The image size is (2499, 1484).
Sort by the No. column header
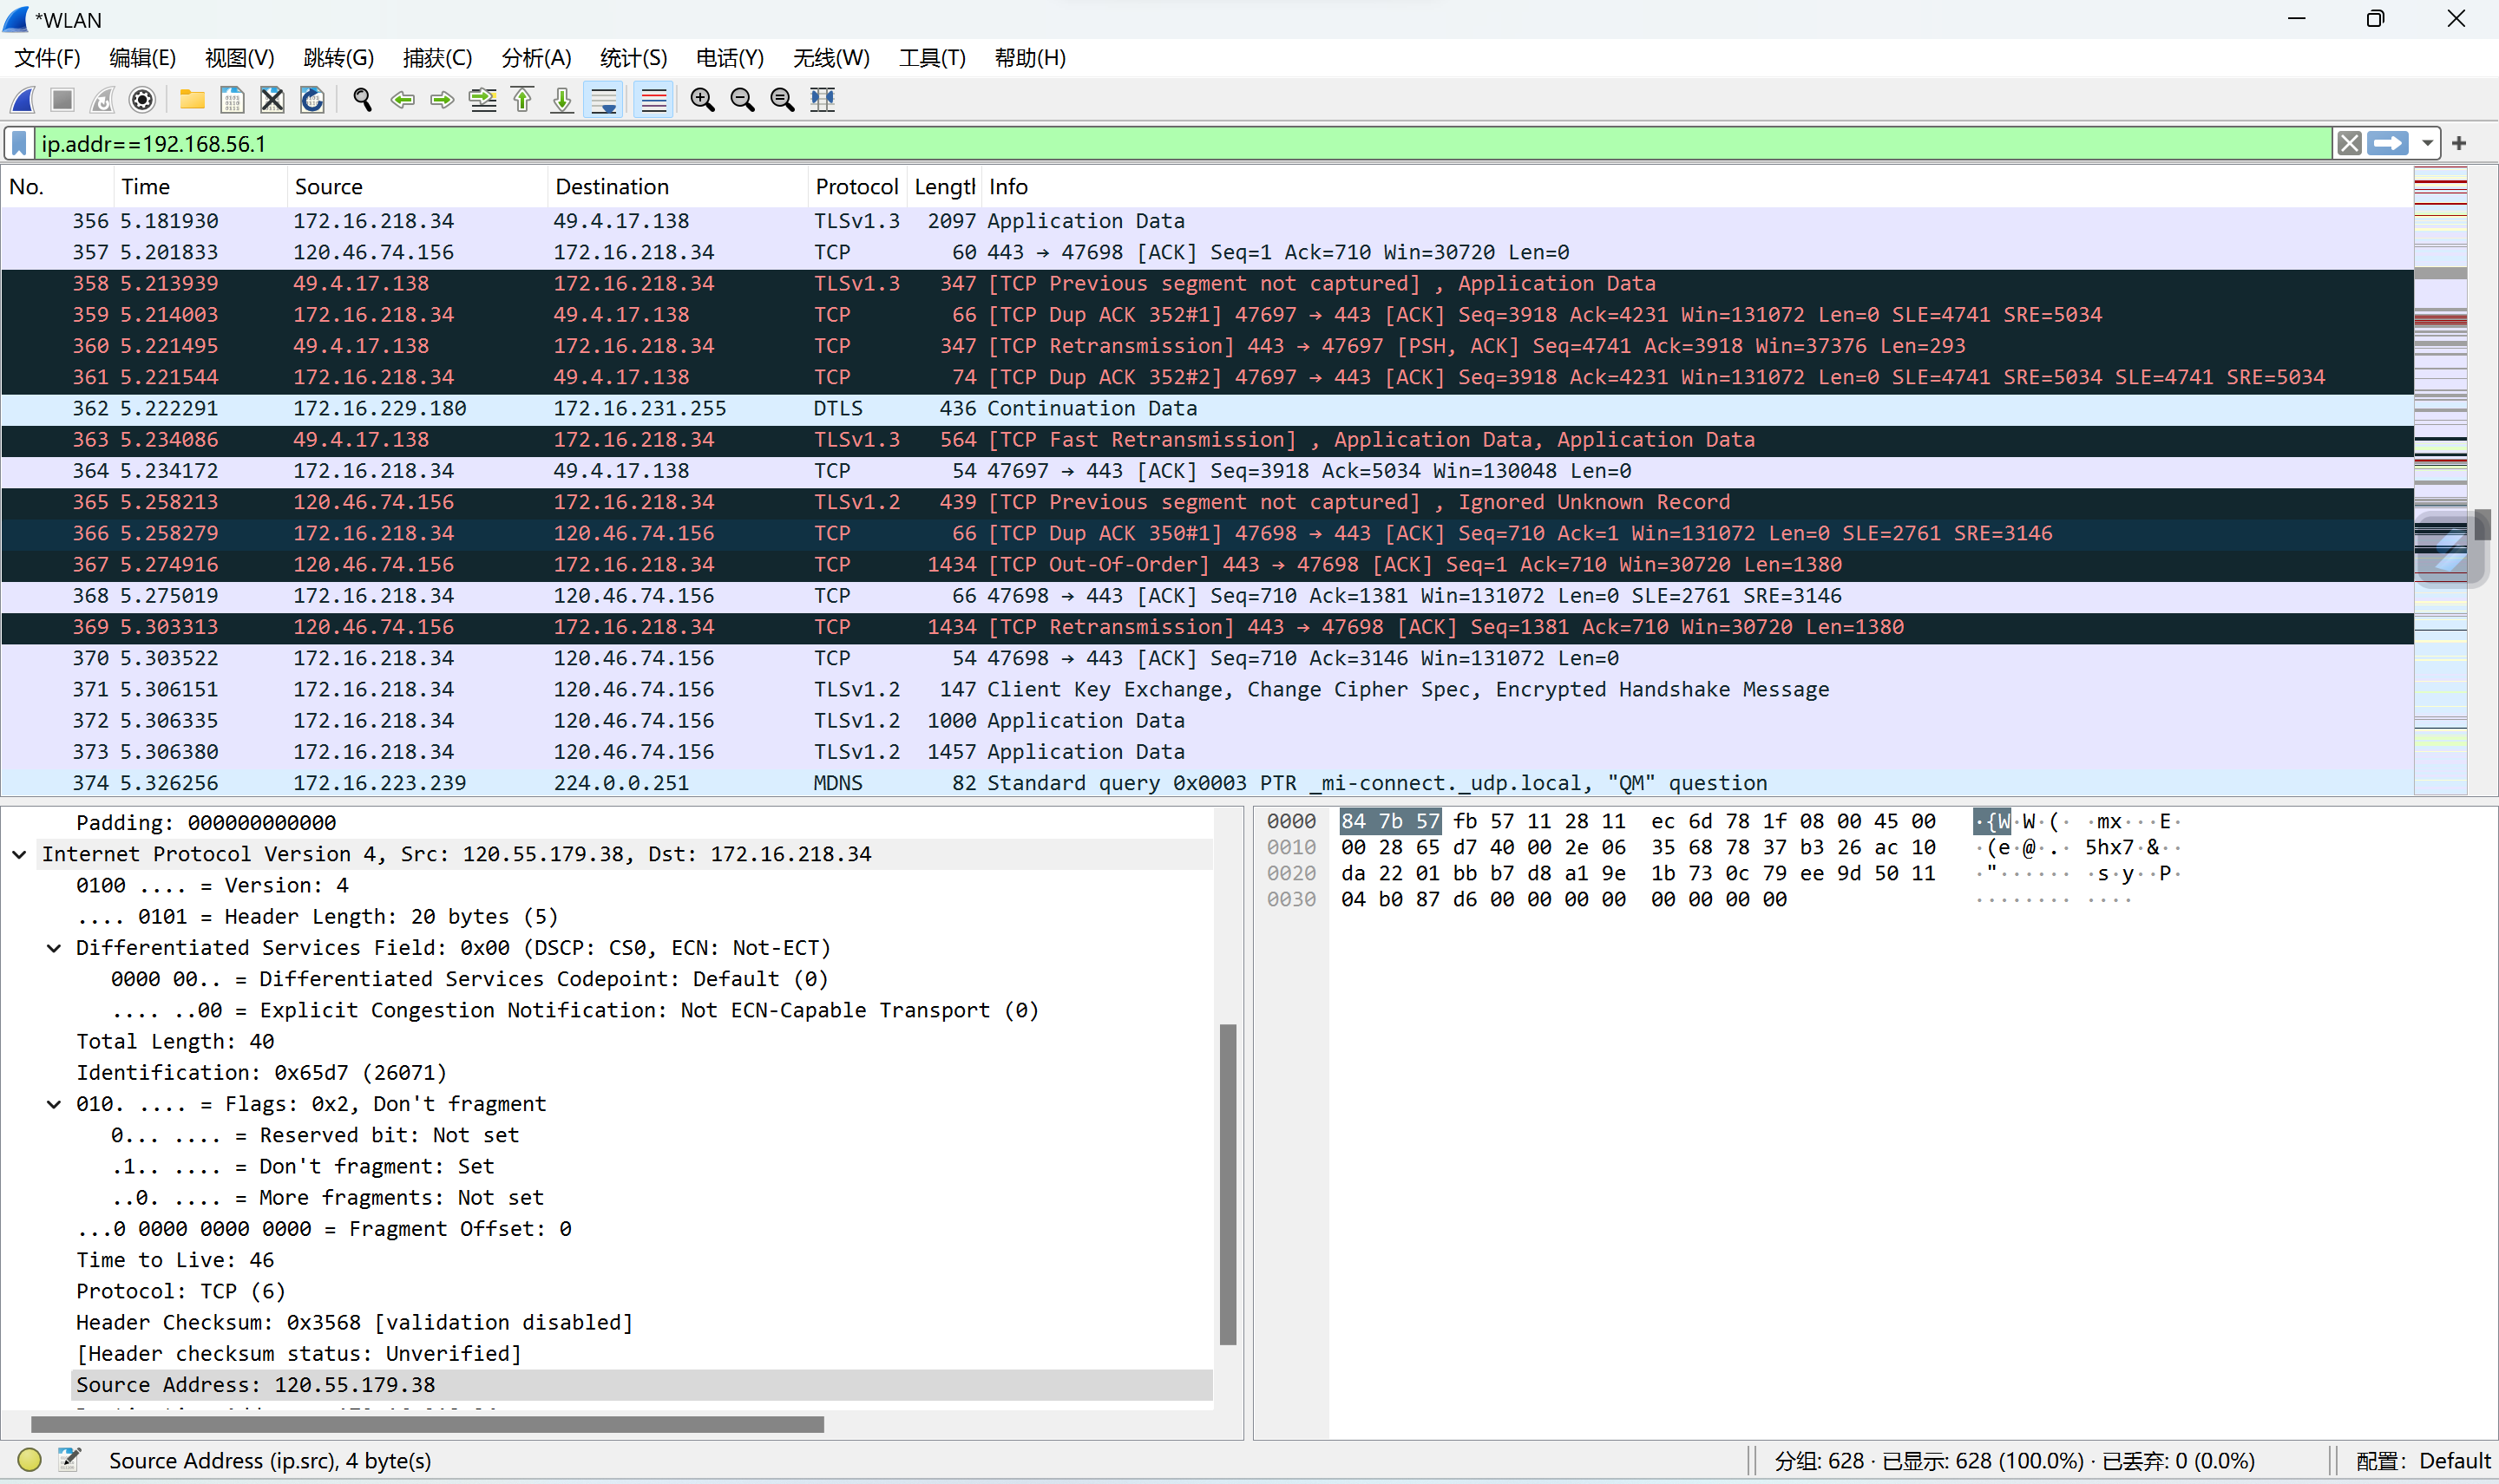57,187
